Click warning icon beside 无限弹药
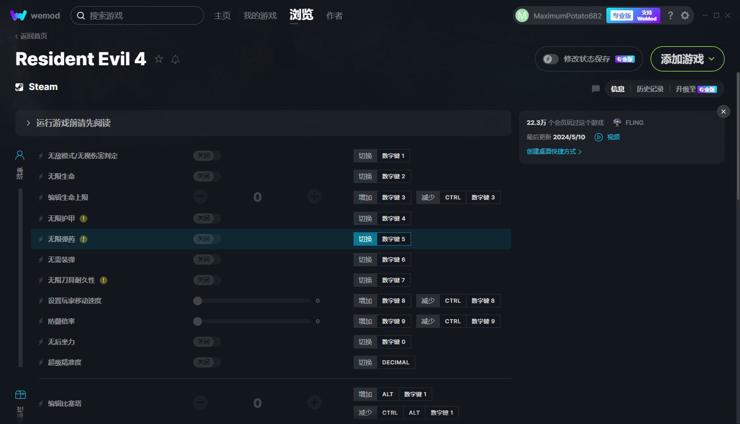This screenshot has height=424, width=740. point(83,239)
